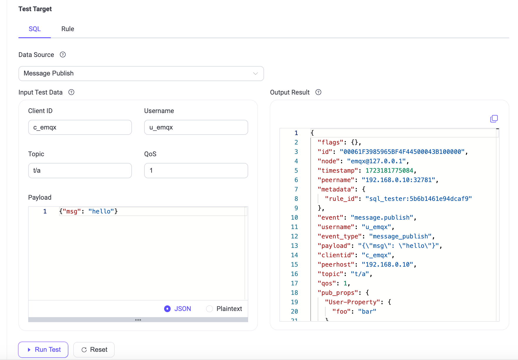The image size is (518, 360).
Task: Click into the Topic field
Action: (80, 171)
